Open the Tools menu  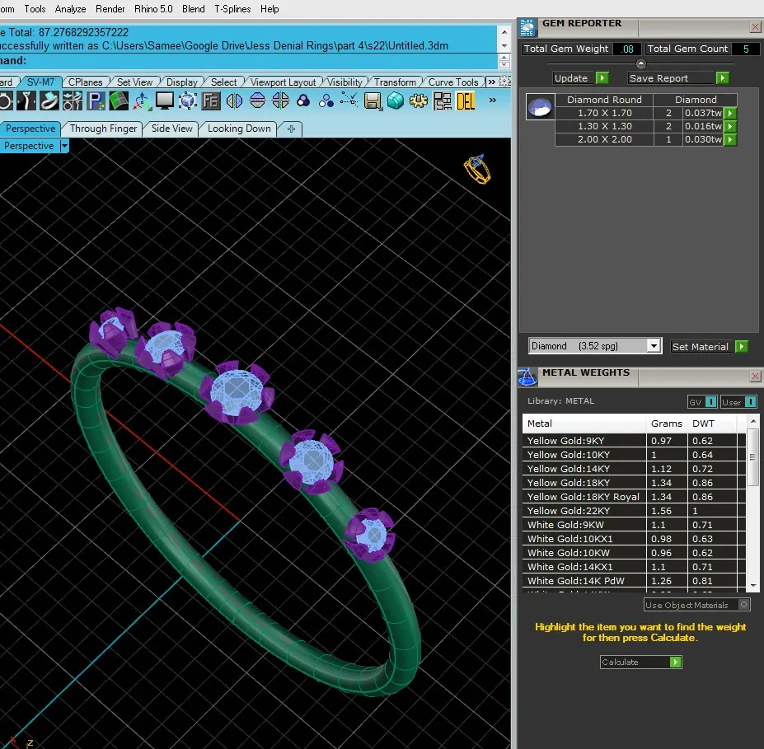click(35, 9)
